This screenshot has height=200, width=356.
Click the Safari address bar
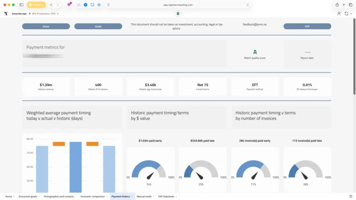[178, 5]
